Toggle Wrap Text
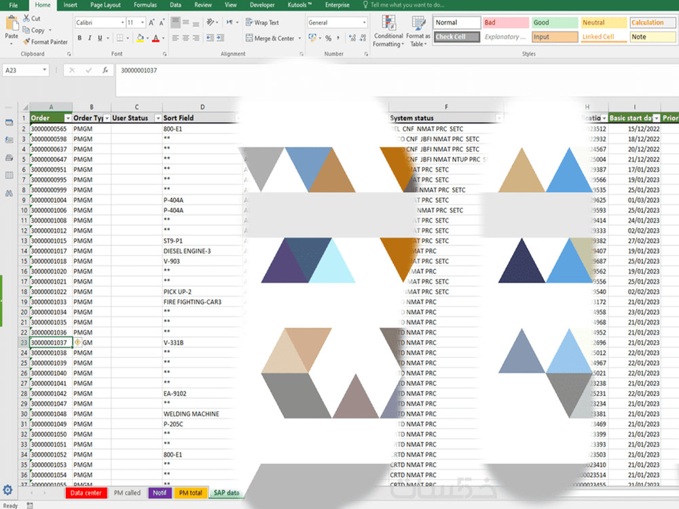This screenshot has height=509, width=679. [x=262, y=22]
